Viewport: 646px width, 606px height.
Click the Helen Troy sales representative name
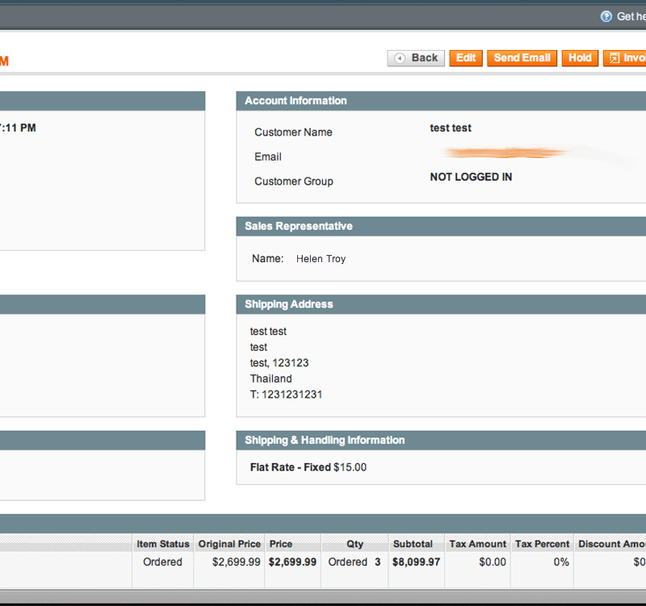[321, 259]
